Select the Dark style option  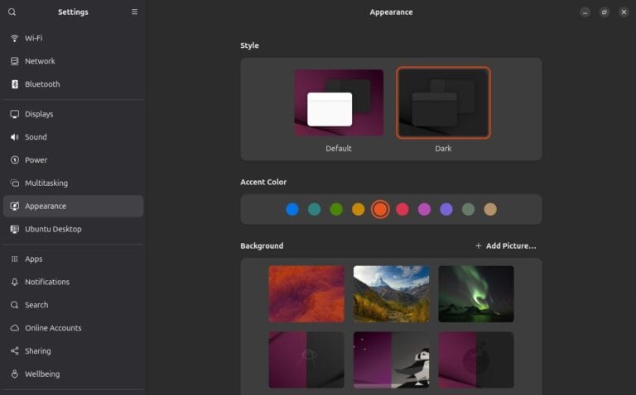(443, 103)
